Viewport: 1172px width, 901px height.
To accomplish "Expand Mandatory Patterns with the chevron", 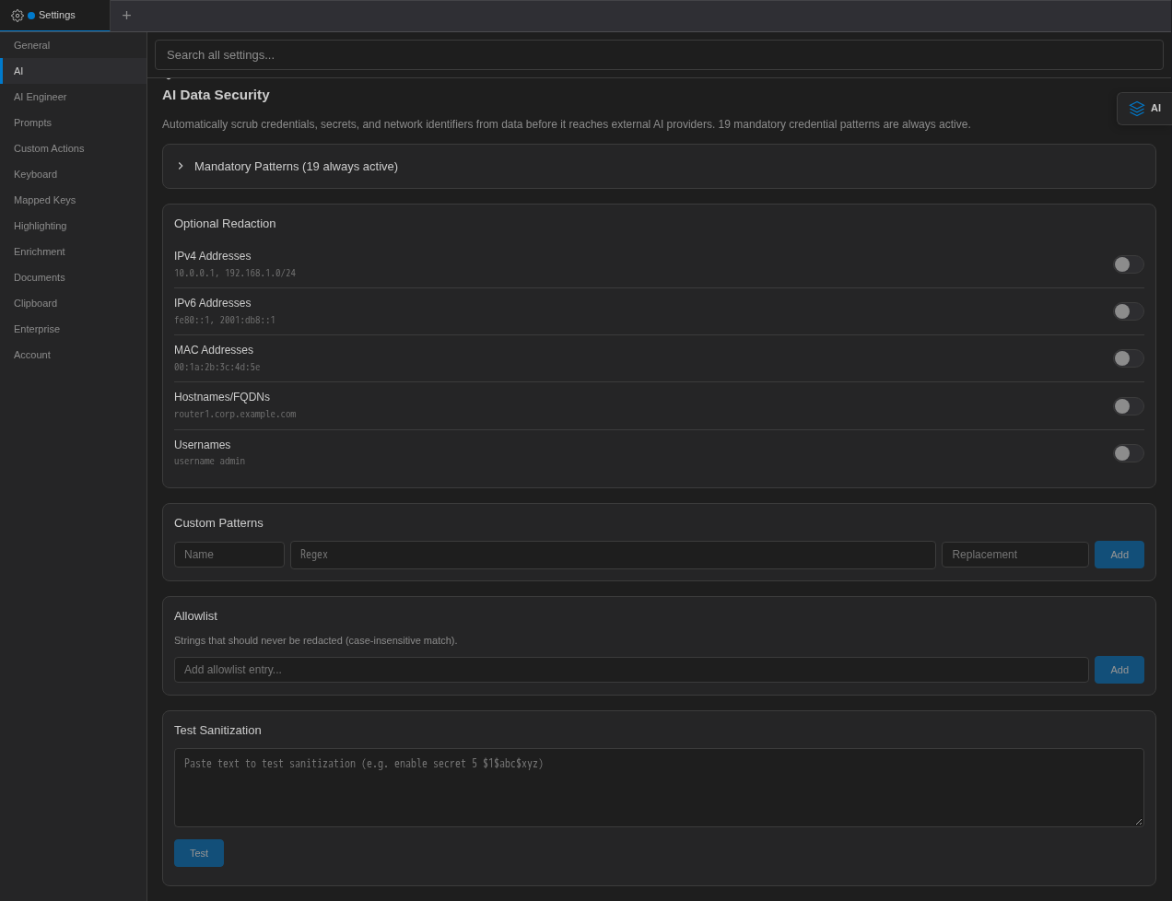I will coord(181,166).
